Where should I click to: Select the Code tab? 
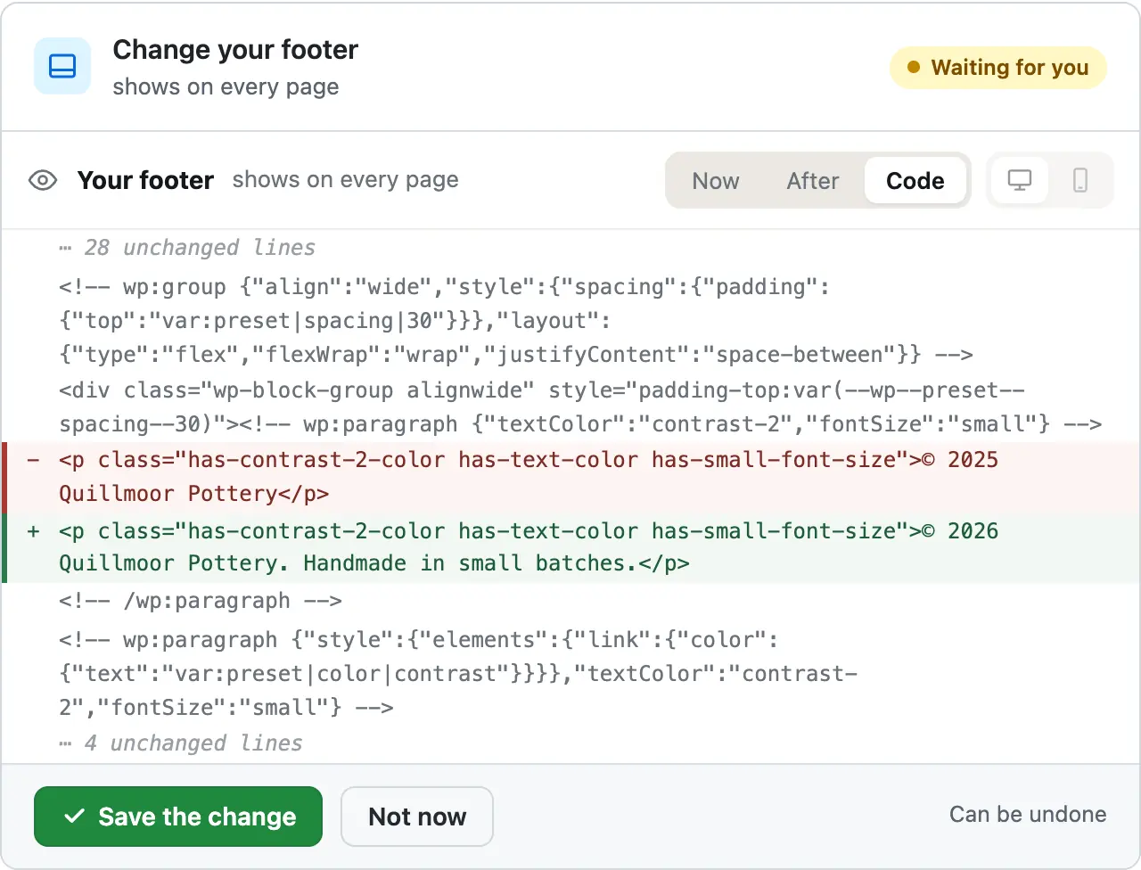[x=915, y=181]
